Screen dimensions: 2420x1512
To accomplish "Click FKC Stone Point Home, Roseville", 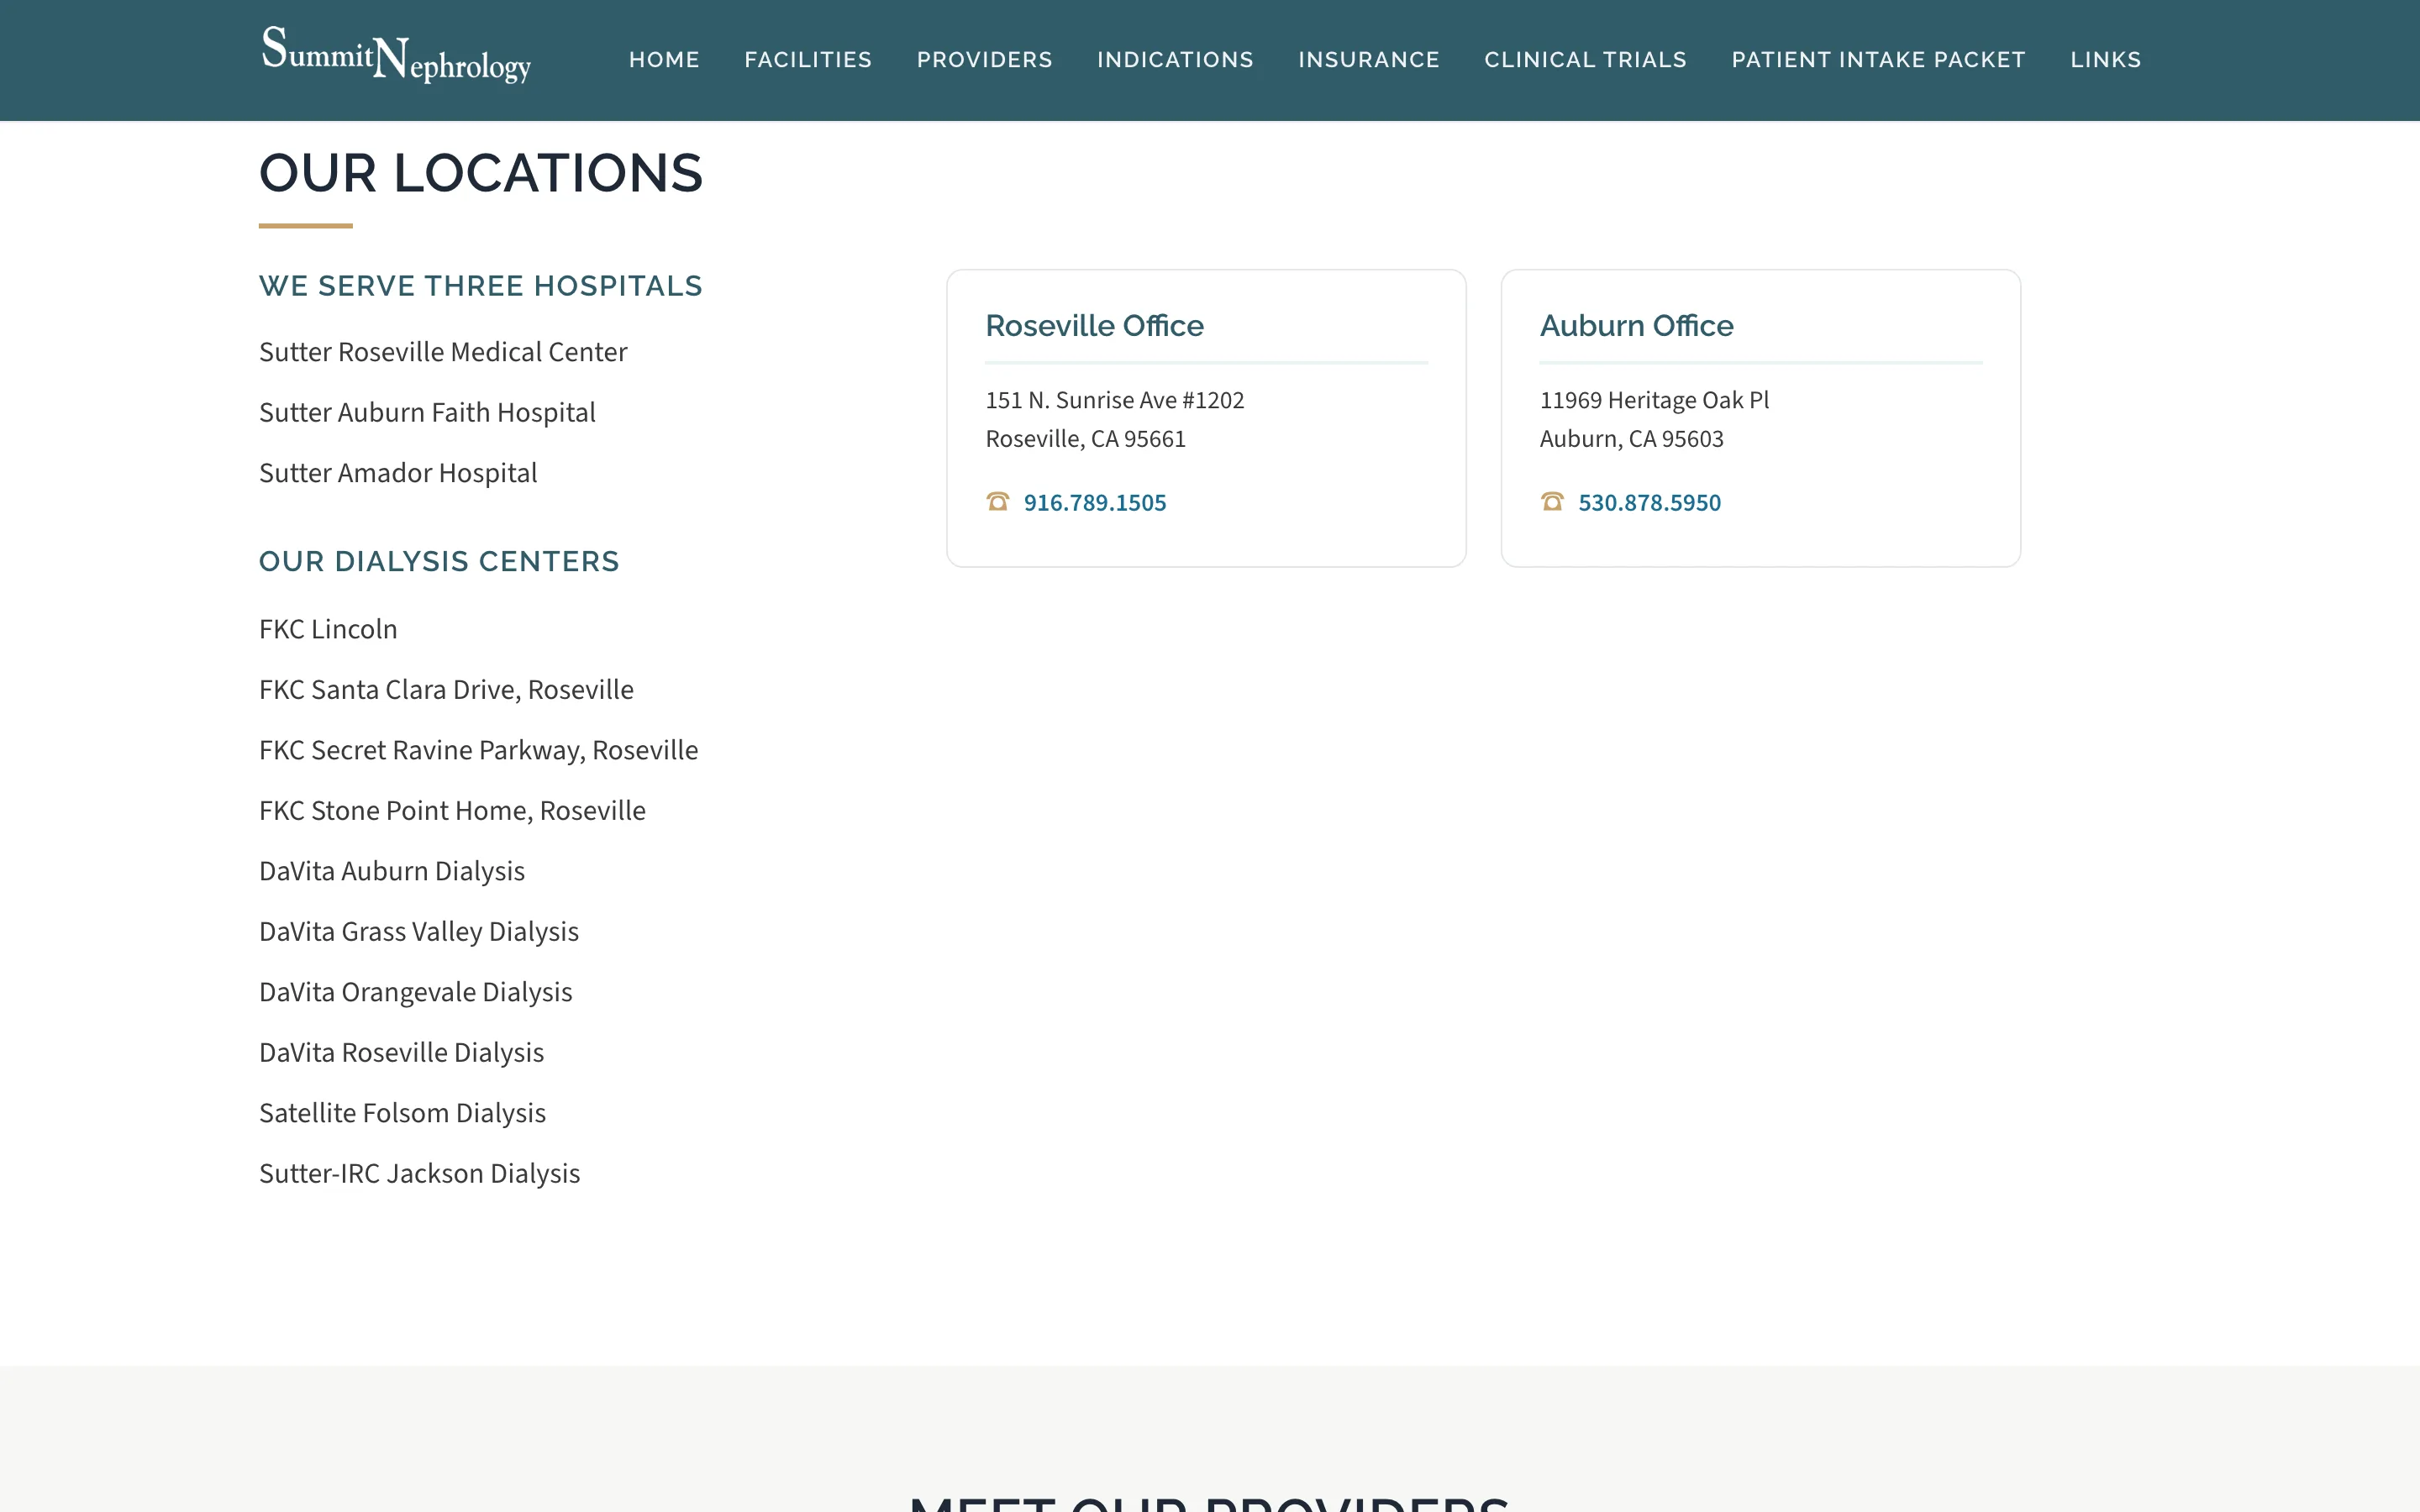I will point(452,811).
